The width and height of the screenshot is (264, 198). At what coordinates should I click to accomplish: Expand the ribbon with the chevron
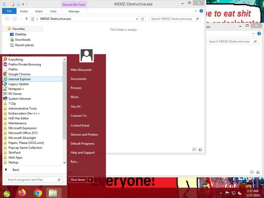tap(196, 11)
